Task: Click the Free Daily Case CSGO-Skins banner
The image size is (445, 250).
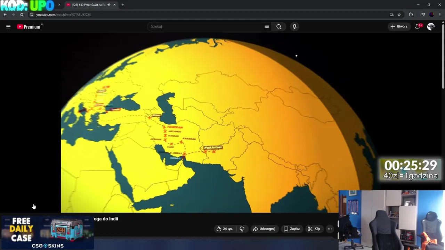Action: (47, 232)
